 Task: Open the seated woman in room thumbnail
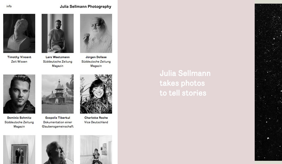96,150
